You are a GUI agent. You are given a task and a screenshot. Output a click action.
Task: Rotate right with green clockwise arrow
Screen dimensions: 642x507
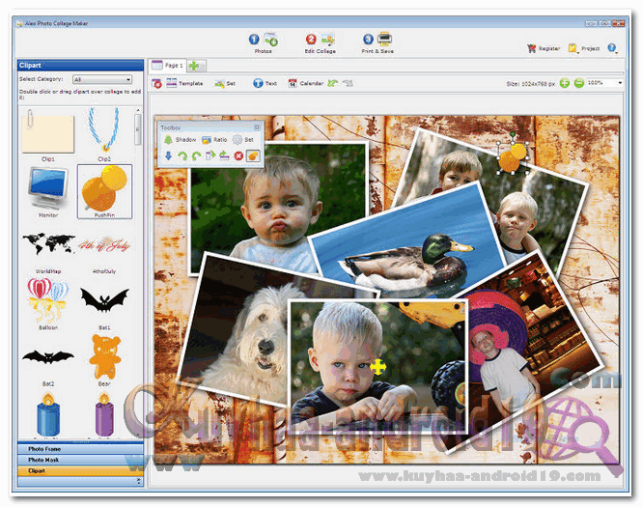tap(182, 156)
